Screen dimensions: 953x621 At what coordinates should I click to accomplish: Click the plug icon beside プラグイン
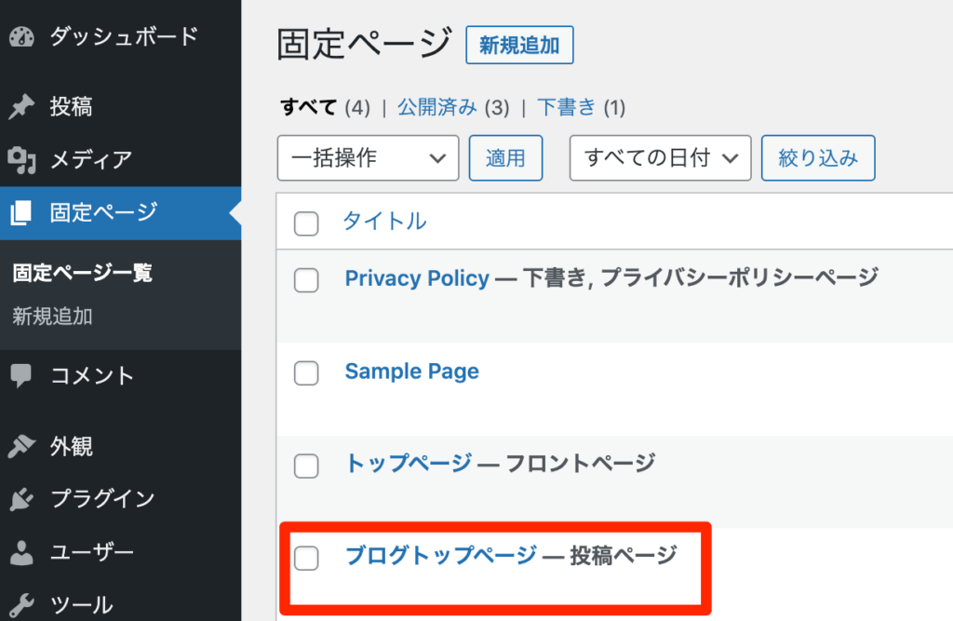[x=22, y=499]
